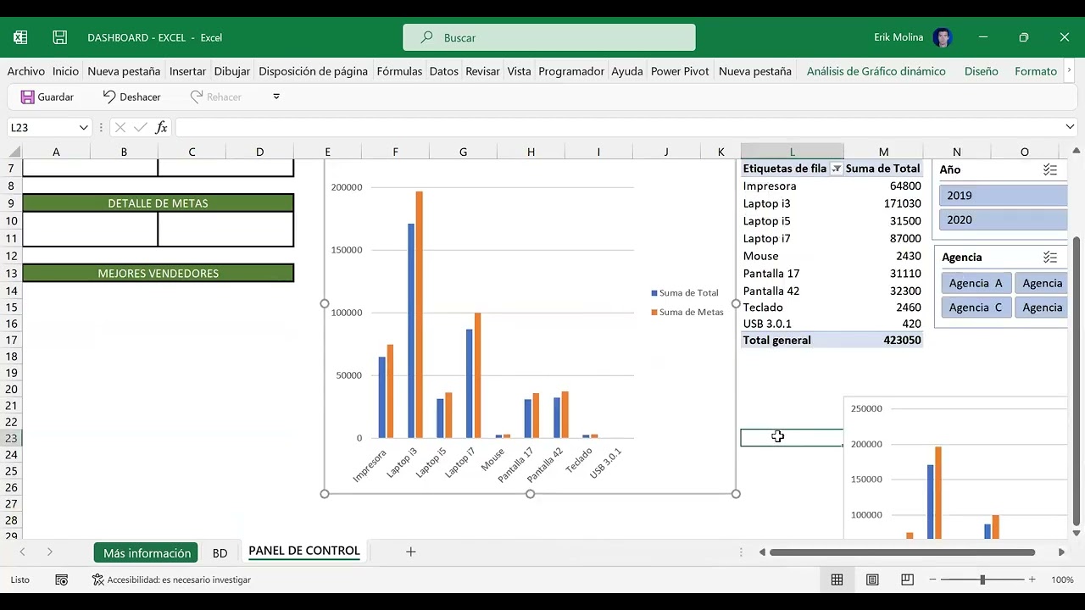Open the Fórmulas ribbon tab
This screenshot has width=1085, height=610.
tap(399, 71)
